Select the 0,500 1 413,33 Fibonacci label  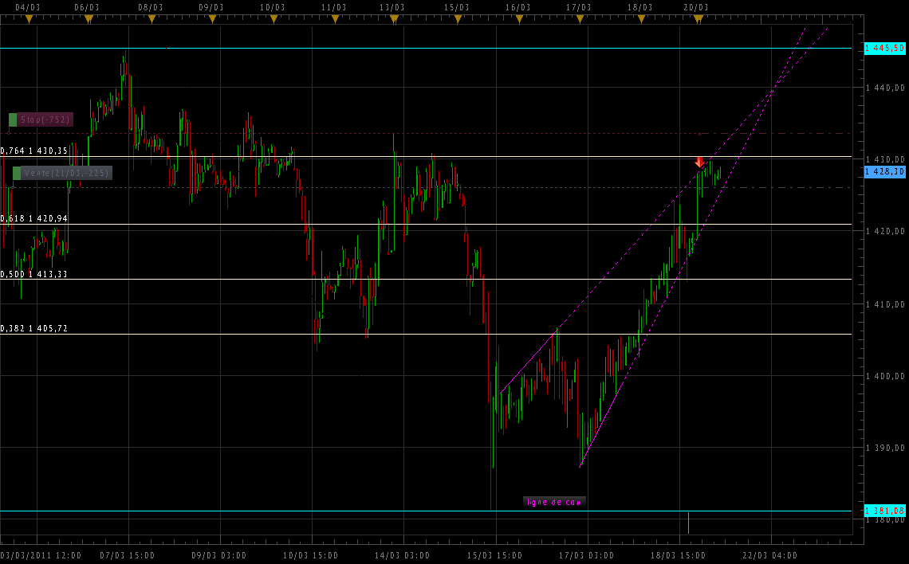[x=34, y=274]
